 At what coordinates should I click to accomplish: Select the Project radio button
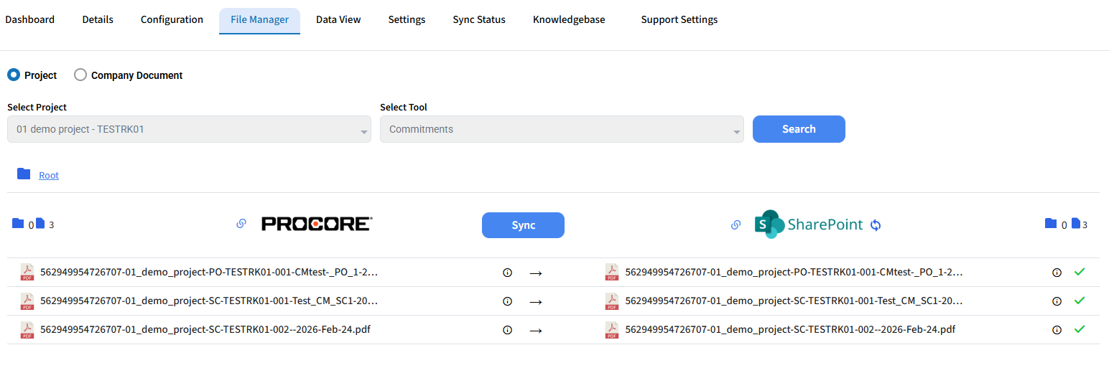pyautogui.click(x=14, y=75)
